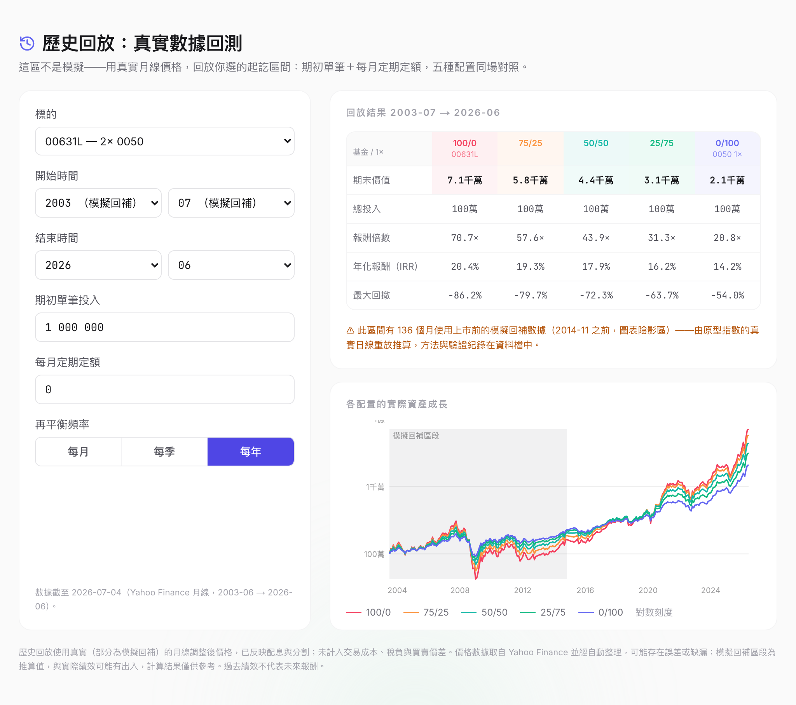
Task: Click the 對數刻度 scale label
Action: tap(654, 612)
